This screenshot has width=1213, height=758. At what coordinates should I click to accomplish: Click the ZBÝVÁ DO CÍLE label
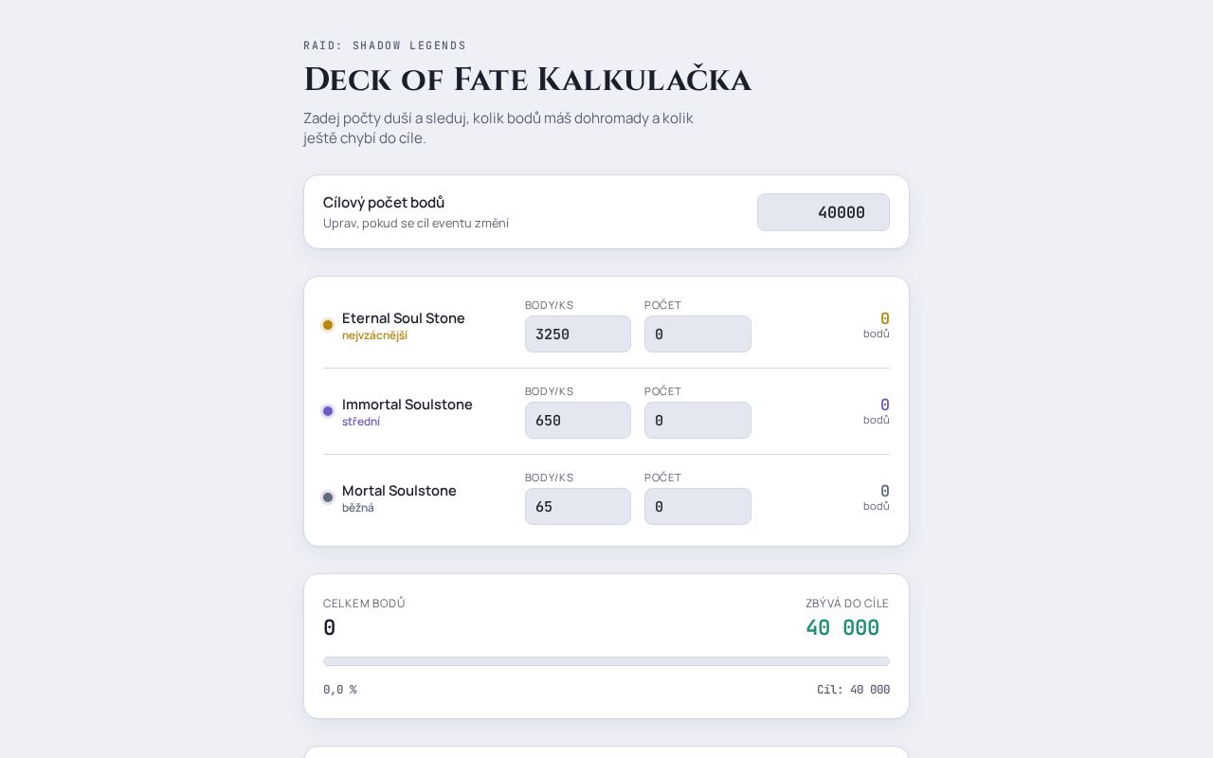(847, 604)
